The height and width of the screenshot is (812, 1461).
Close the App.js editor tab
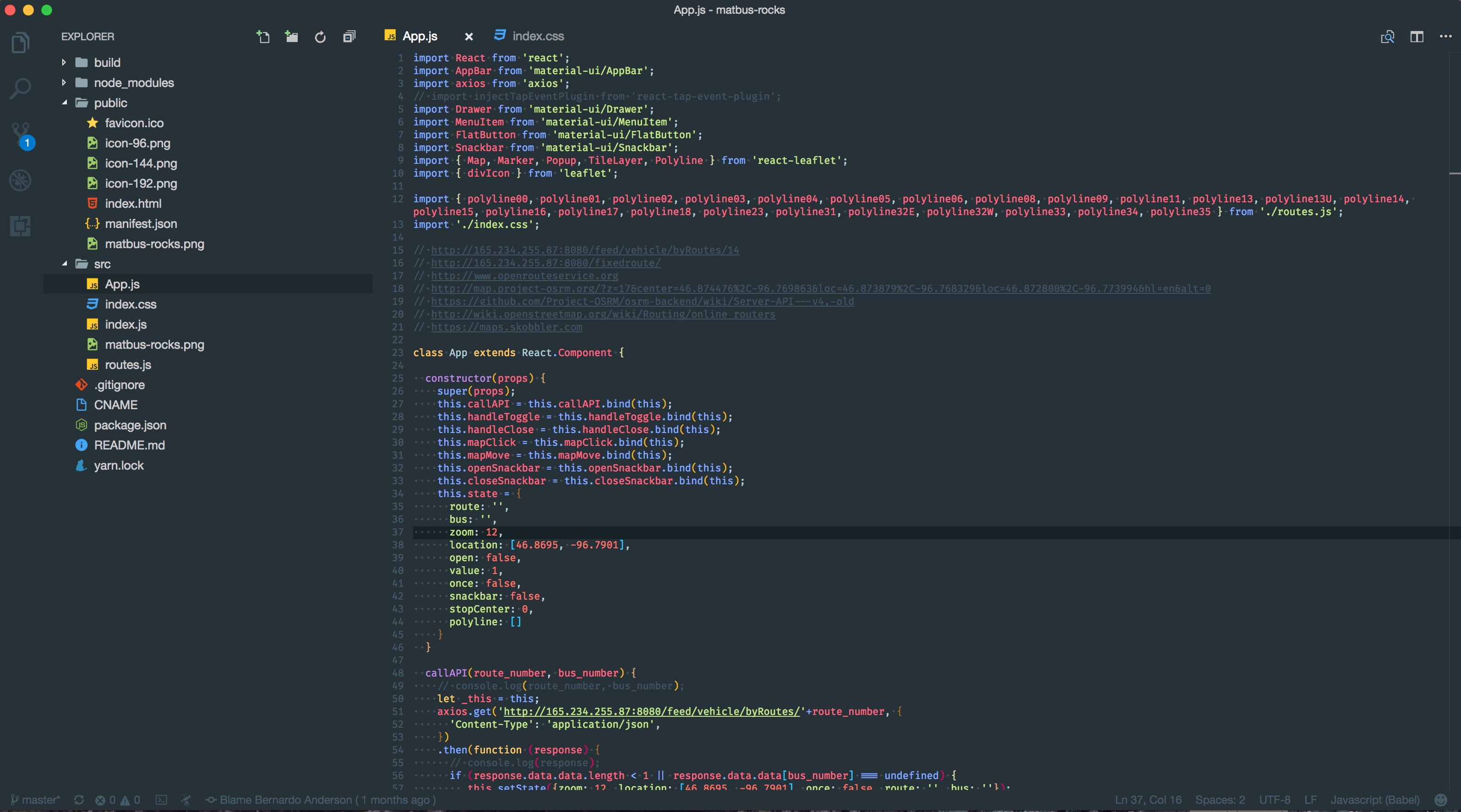(x=469, y=37)
